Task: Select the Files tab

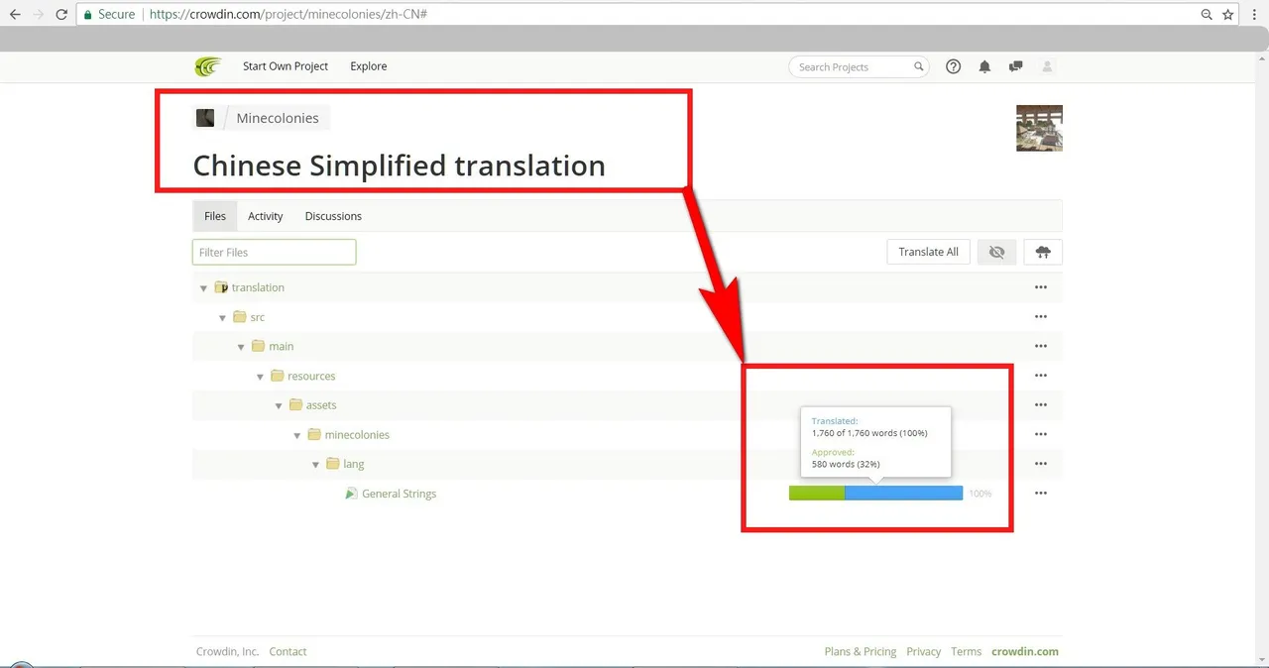Action: tap(215, 216)
